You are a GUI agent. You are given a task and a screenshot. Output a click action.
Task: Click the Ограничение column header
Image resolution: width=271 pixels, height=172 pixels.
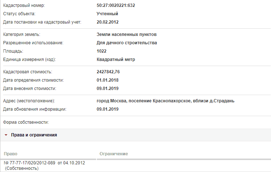tap(114, 154)
